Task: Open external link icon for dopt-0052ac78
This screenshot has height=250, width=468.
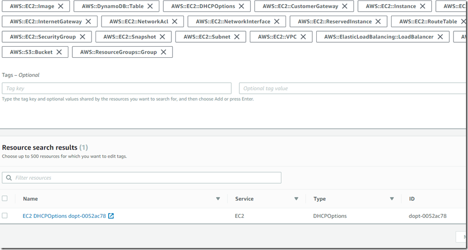Action: pos(111,216)
